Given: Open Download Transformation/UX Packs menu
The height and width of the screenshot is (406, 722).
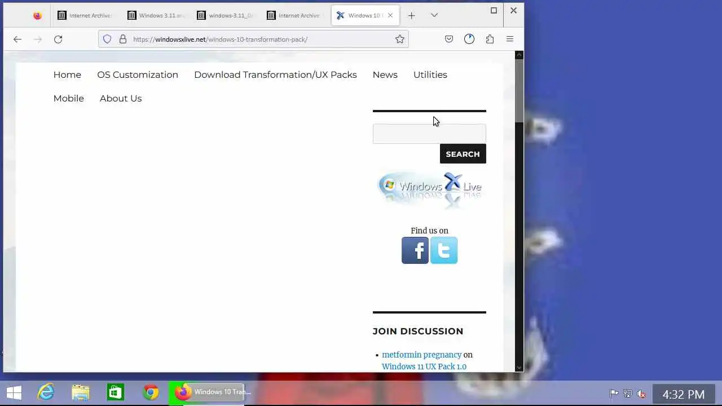Looking at the screenshot, I should (x=275, y=74).
